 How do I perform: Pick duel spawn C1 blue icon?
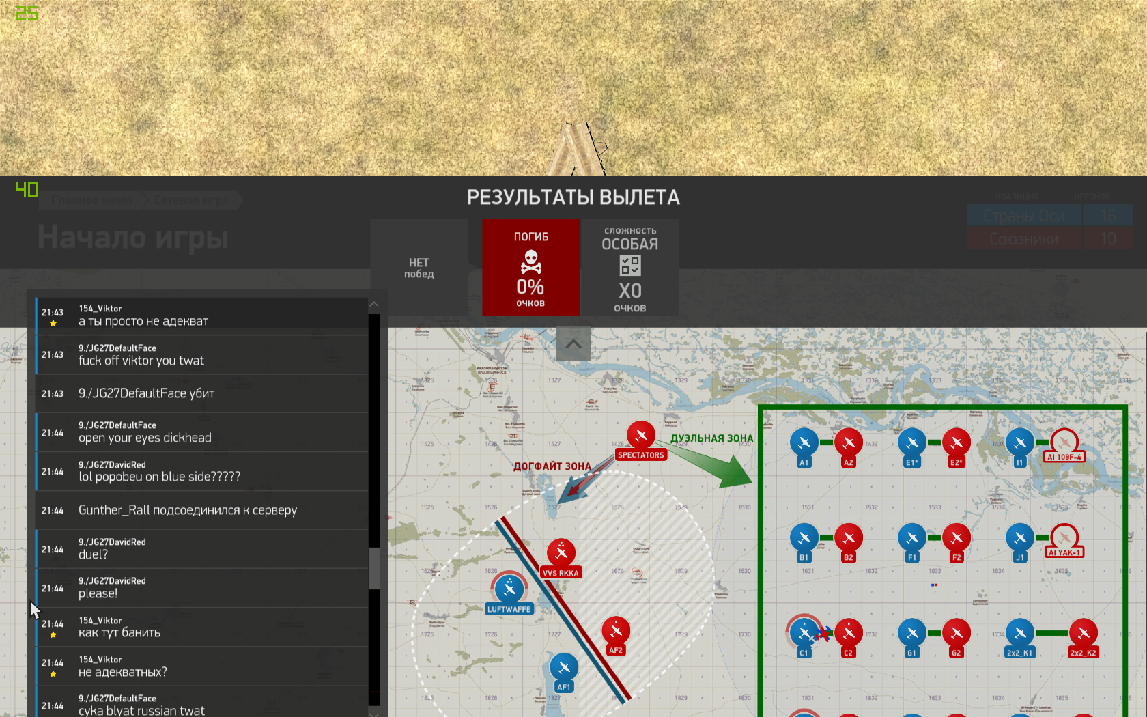point(804,633)
